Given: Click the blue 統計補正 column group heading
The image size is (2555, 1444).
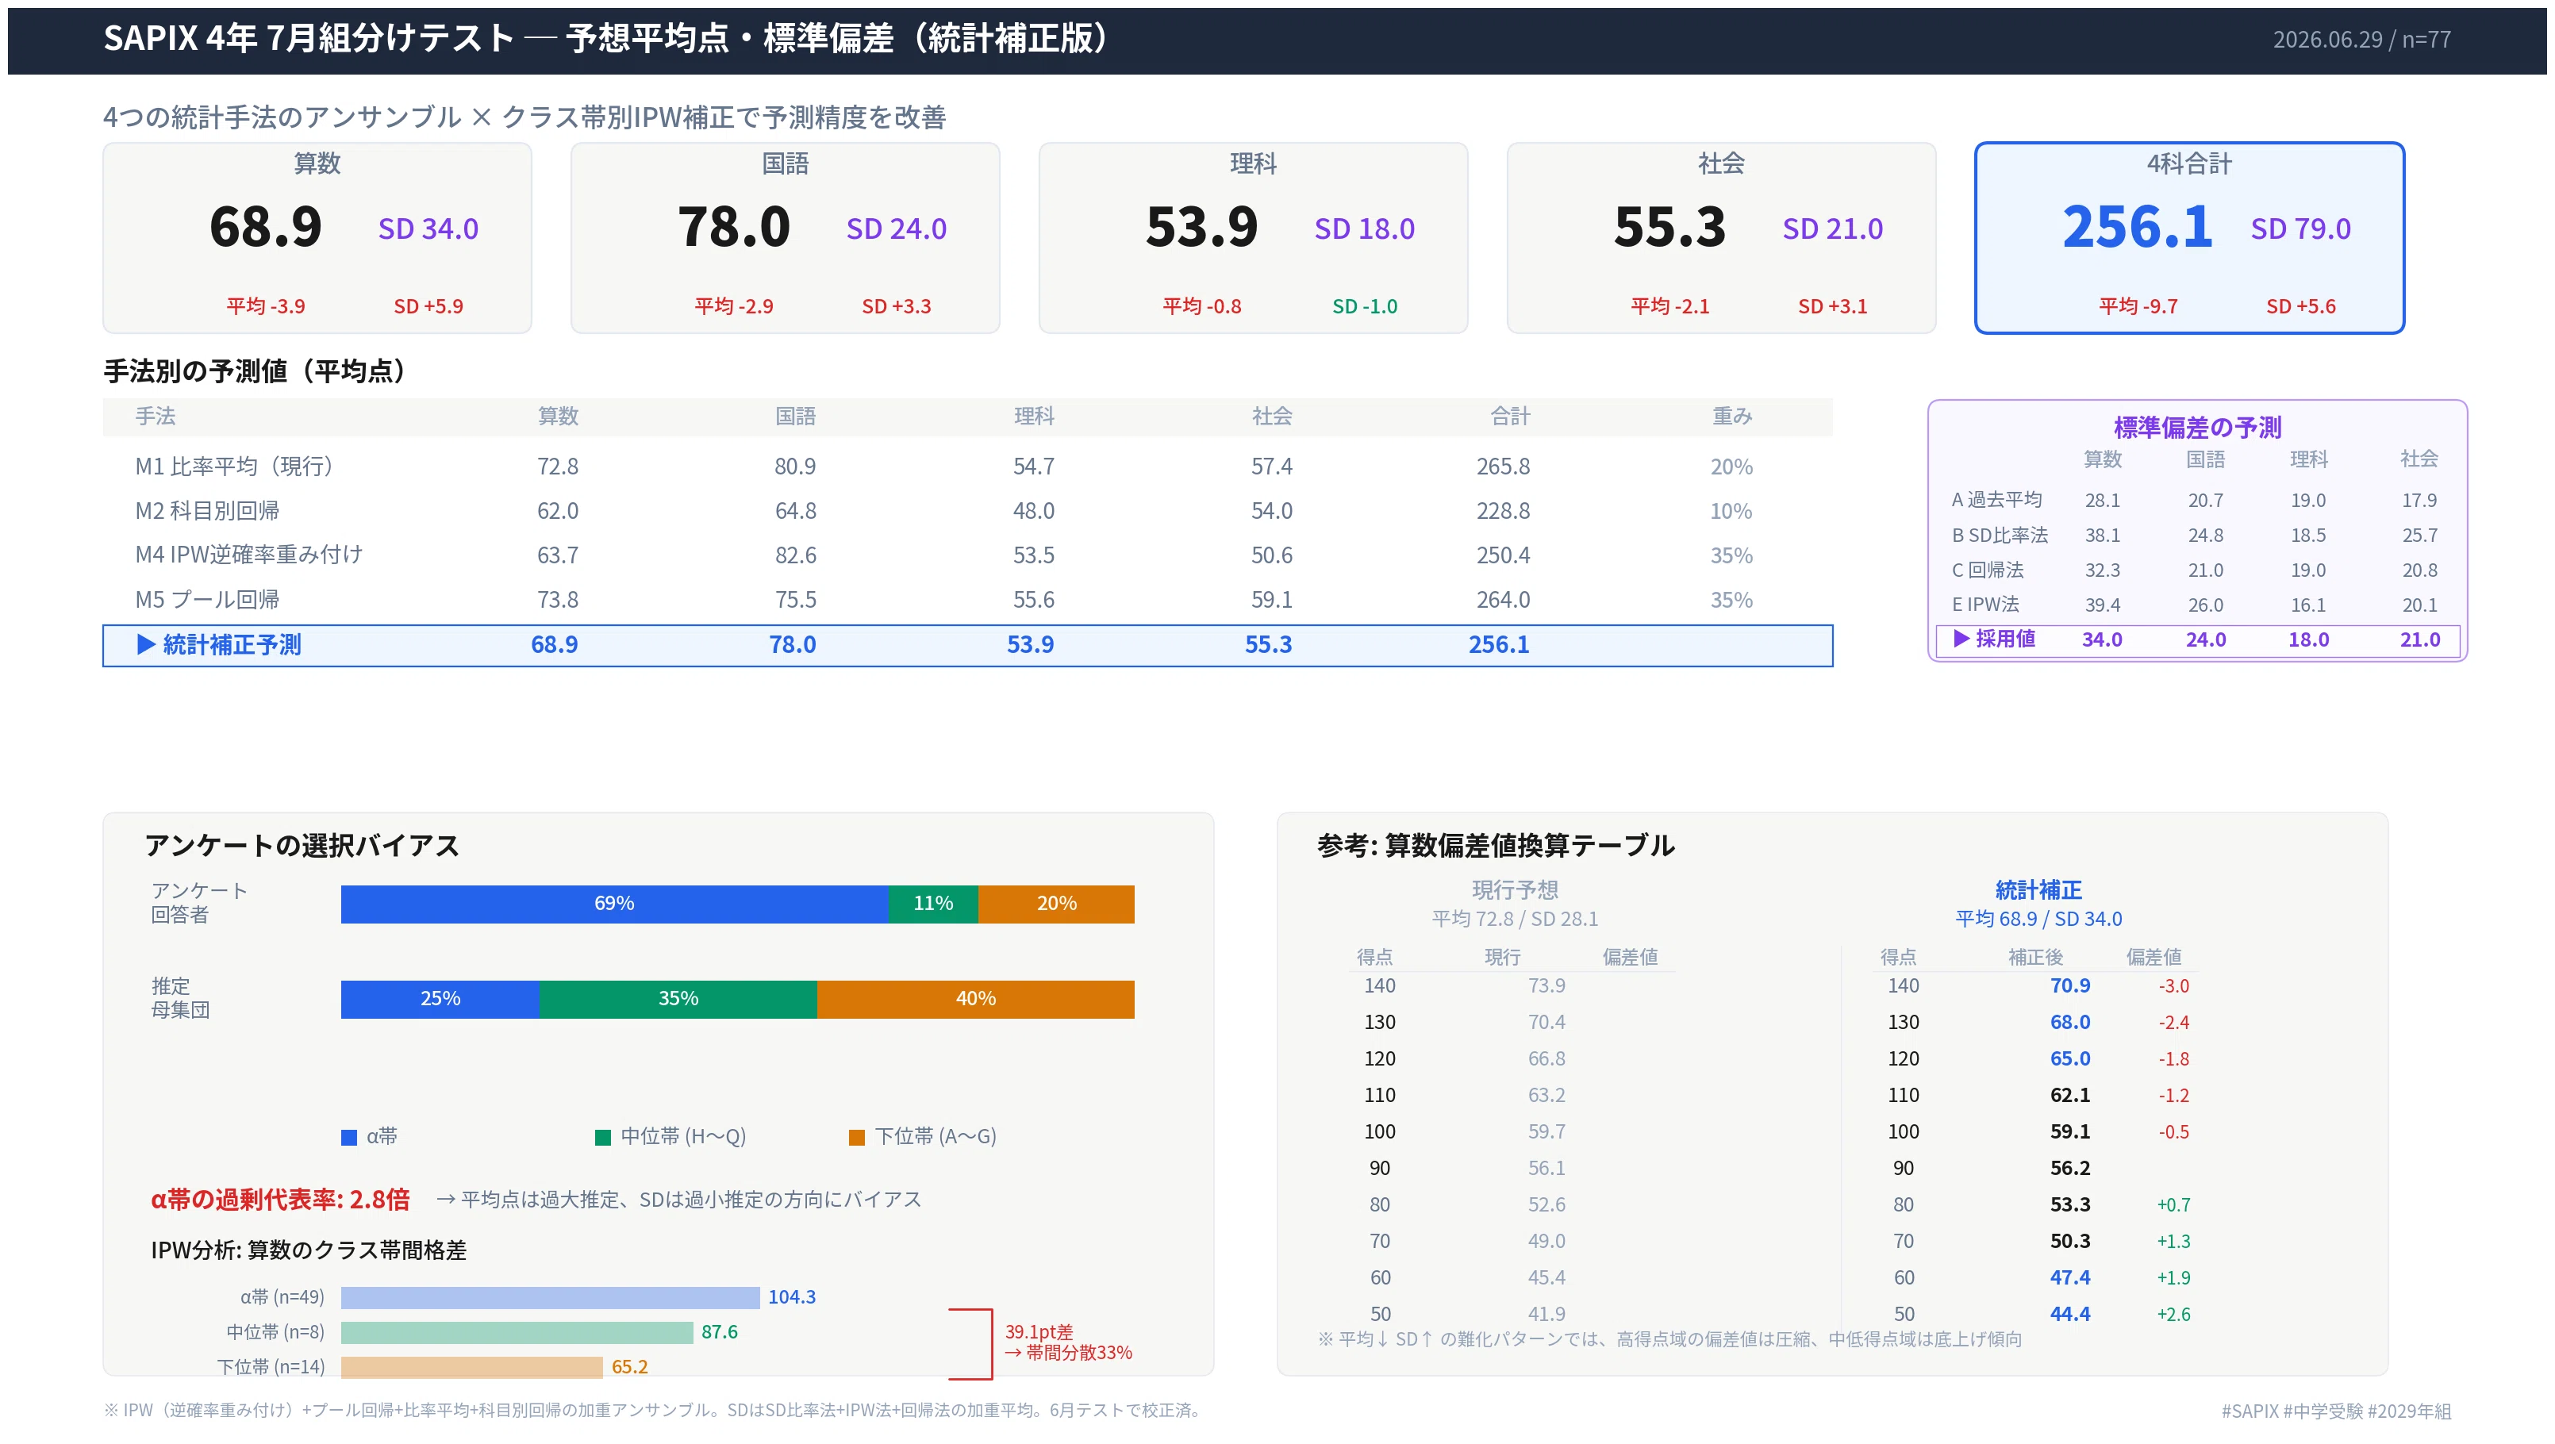Looking at the screenshot, I should coord(2038,889).
